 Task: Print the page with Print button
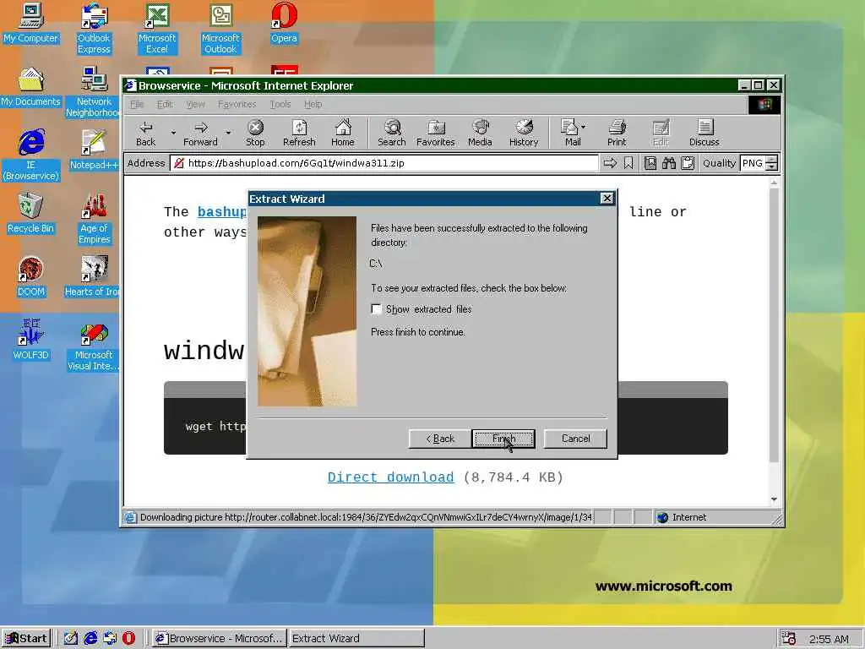pos(617,133)
